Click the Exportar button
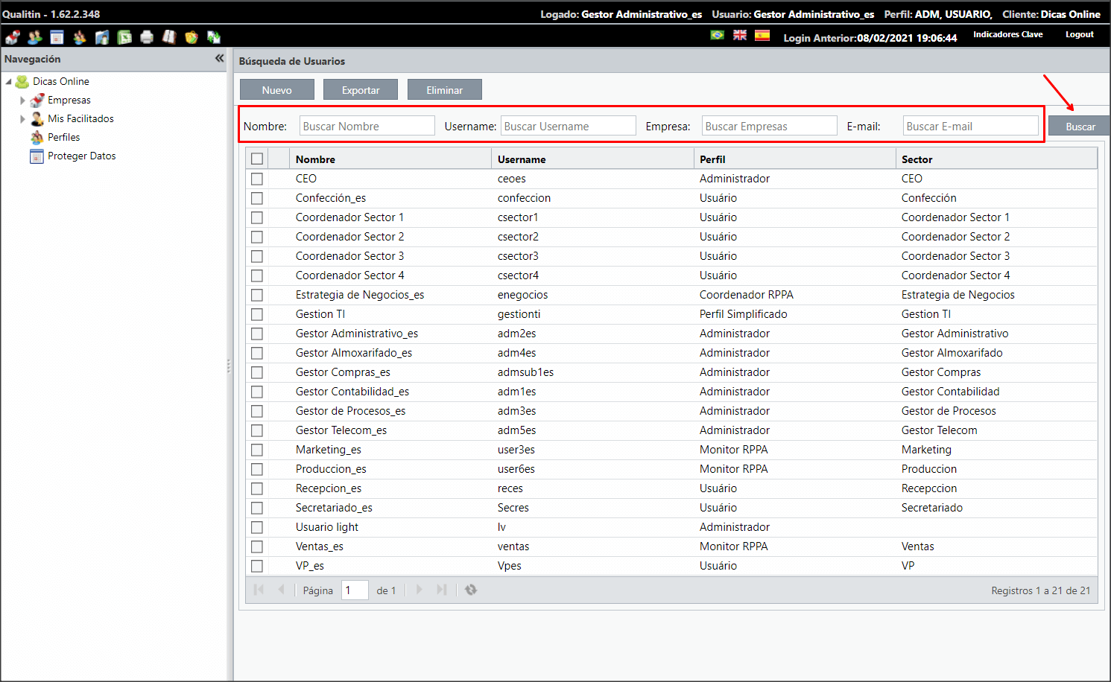The width and height of the screenshot is (1111, 682). point(361,89)
